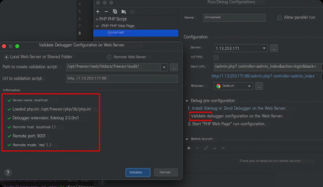323x187 pixels.
Task: Copy the selected run configuration
Action: tap(115, 12)
